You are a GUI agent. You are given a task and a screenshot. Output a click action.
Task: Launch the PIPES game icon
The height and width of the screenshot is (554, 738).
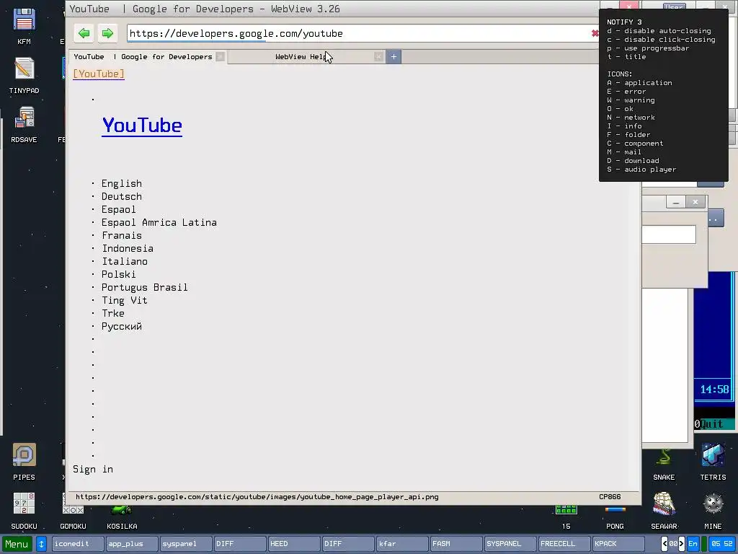pyautogui.click(x=24, y=462)
